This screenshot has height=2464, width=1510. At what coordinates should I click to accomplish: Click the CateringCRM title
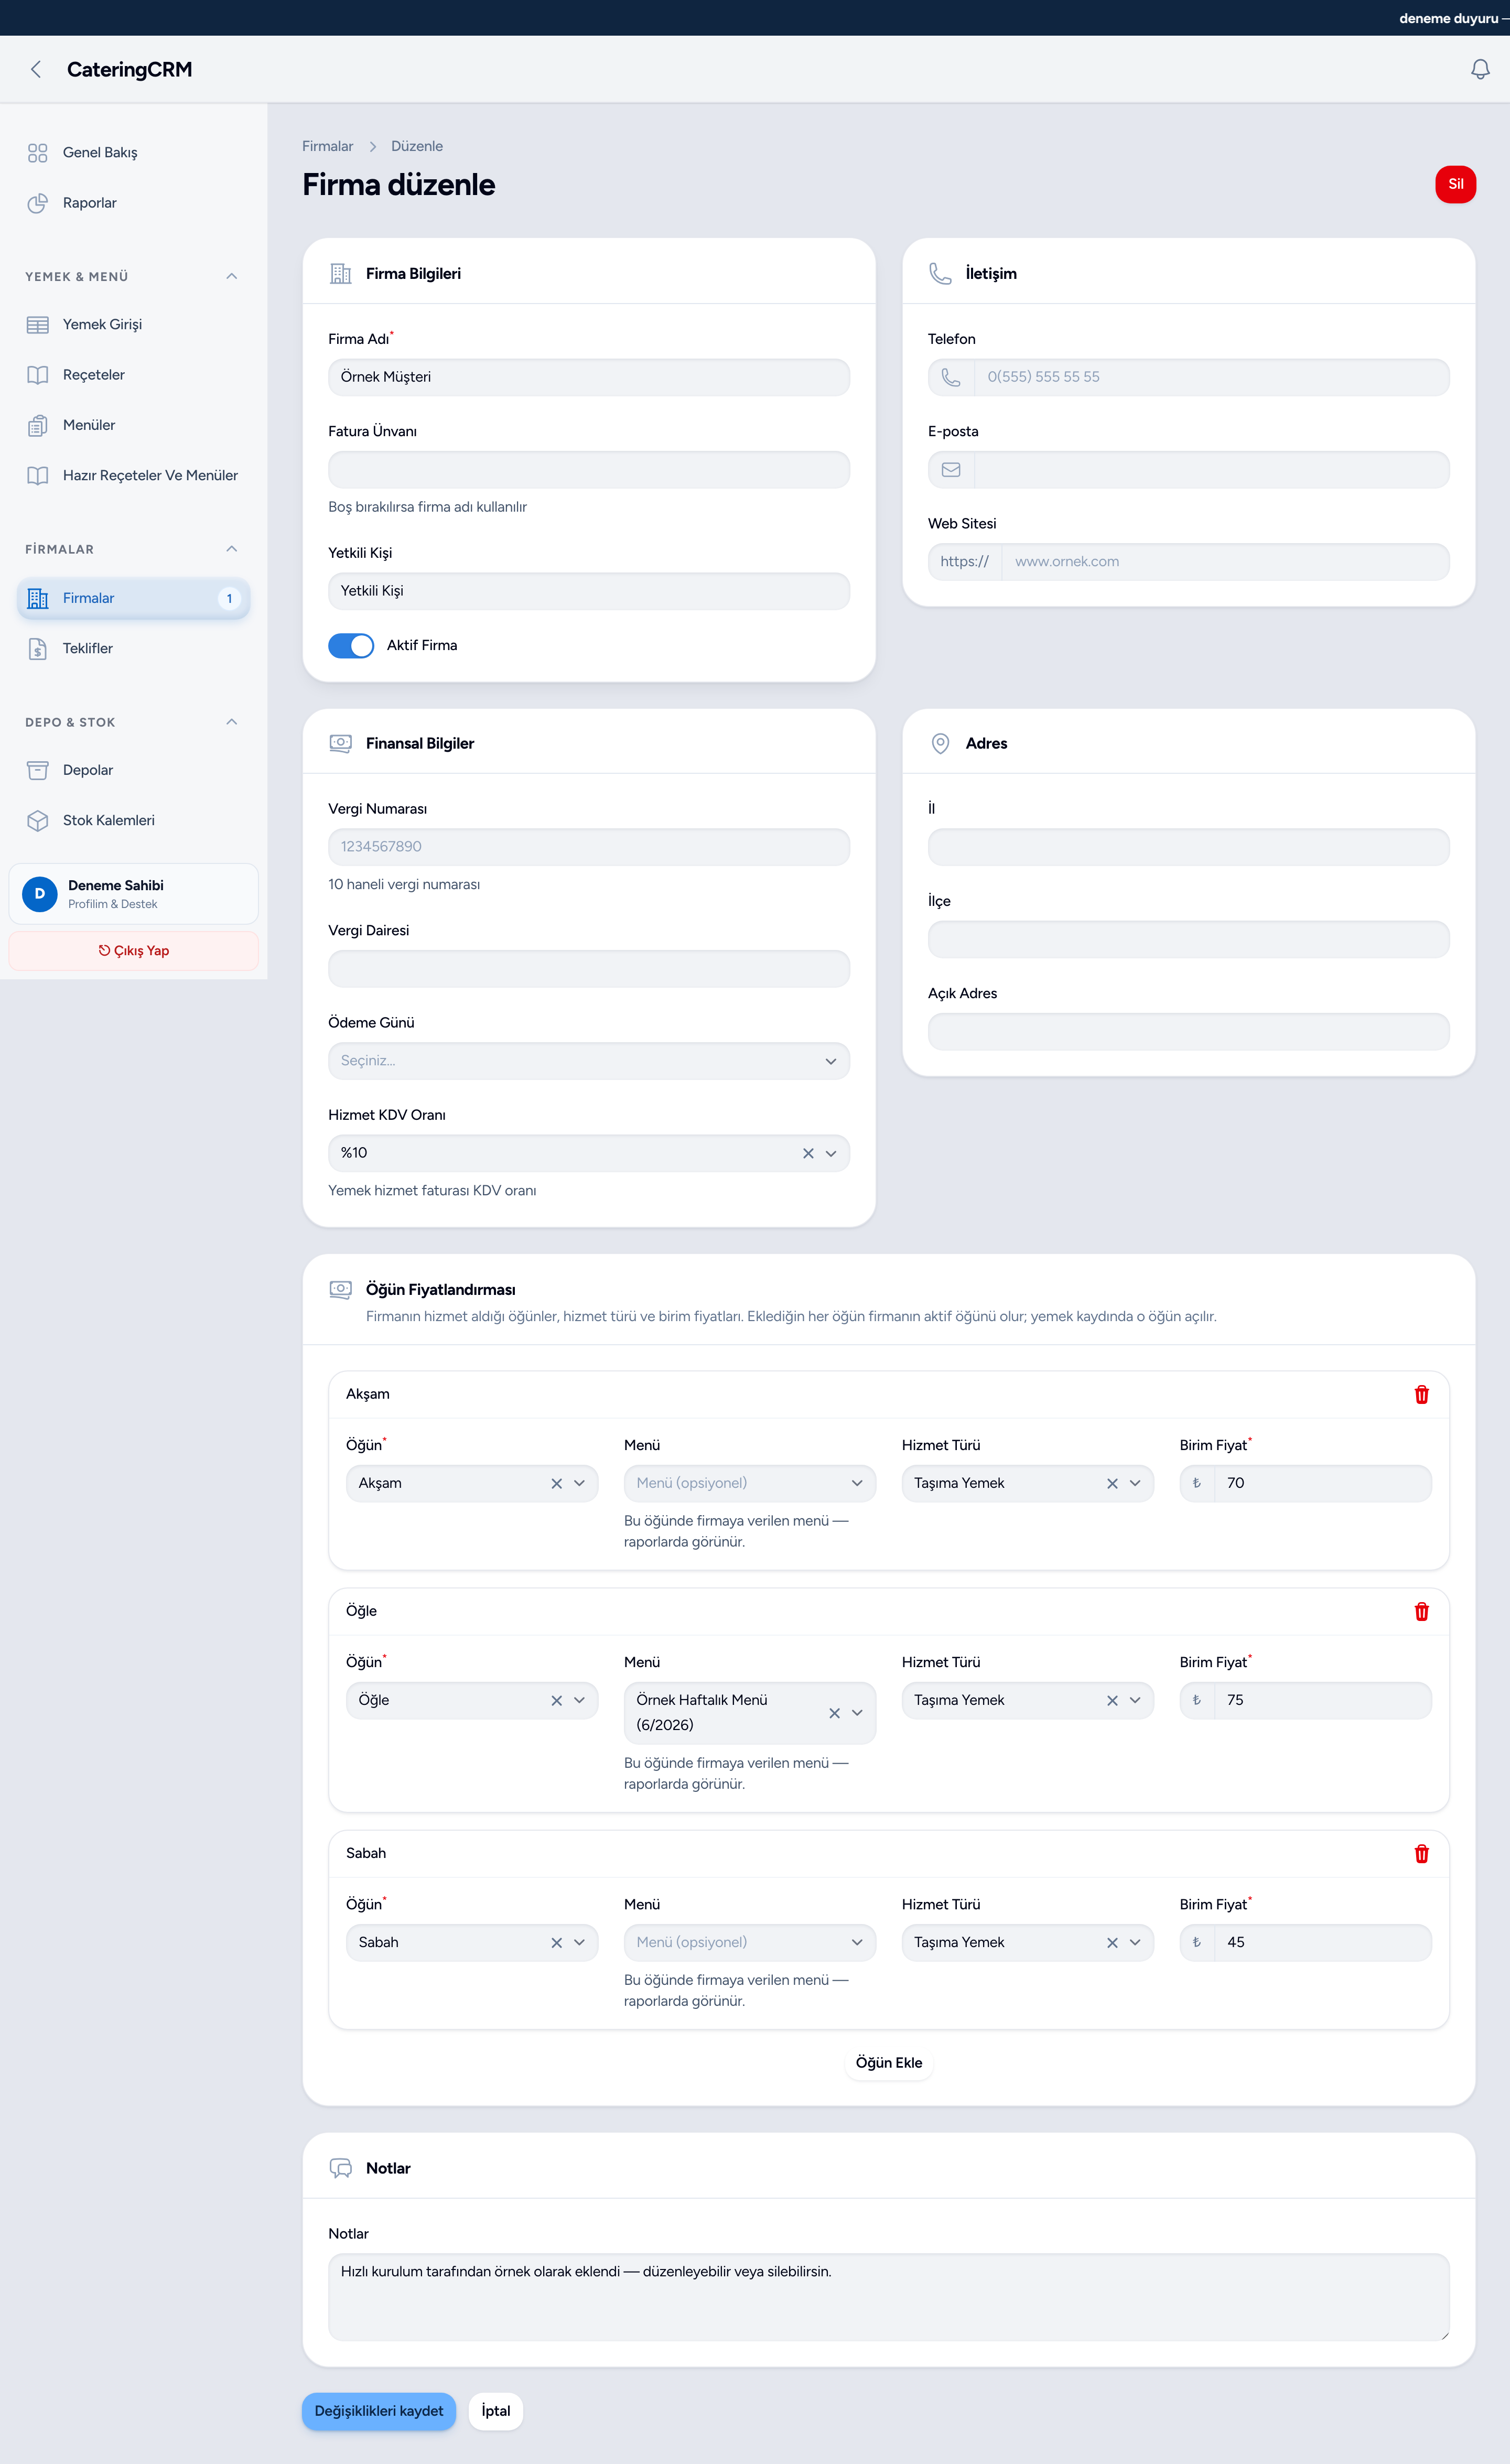(129, 69)
